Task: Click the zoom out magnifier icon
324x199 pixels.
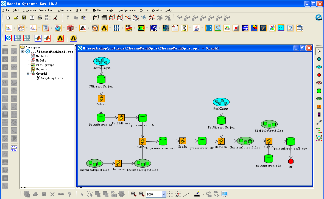Action: point(141,194)
